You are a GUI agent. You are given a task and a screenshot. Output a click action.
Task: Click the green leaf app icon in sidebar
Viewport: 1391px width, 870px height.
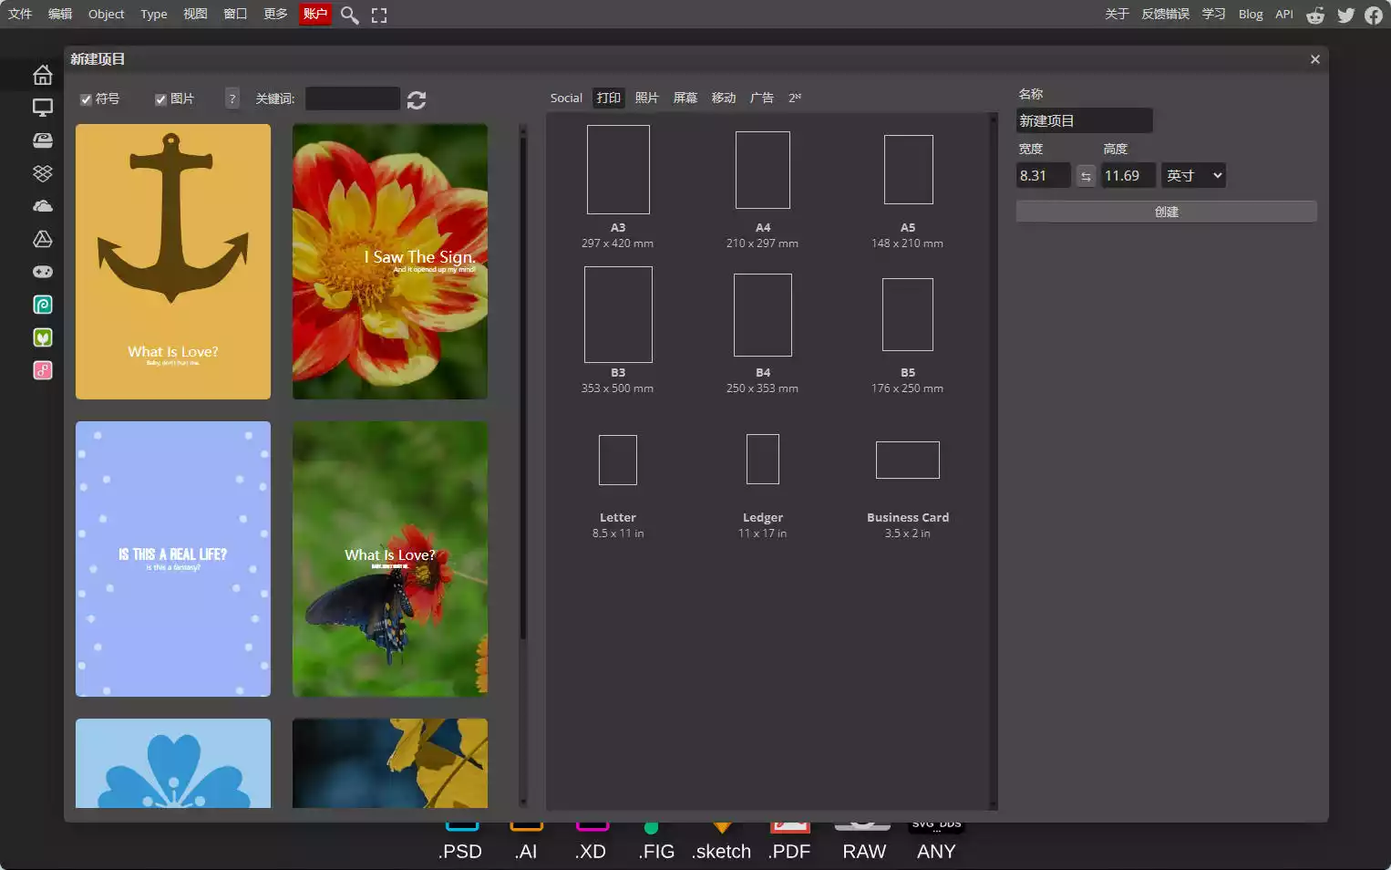43,337
